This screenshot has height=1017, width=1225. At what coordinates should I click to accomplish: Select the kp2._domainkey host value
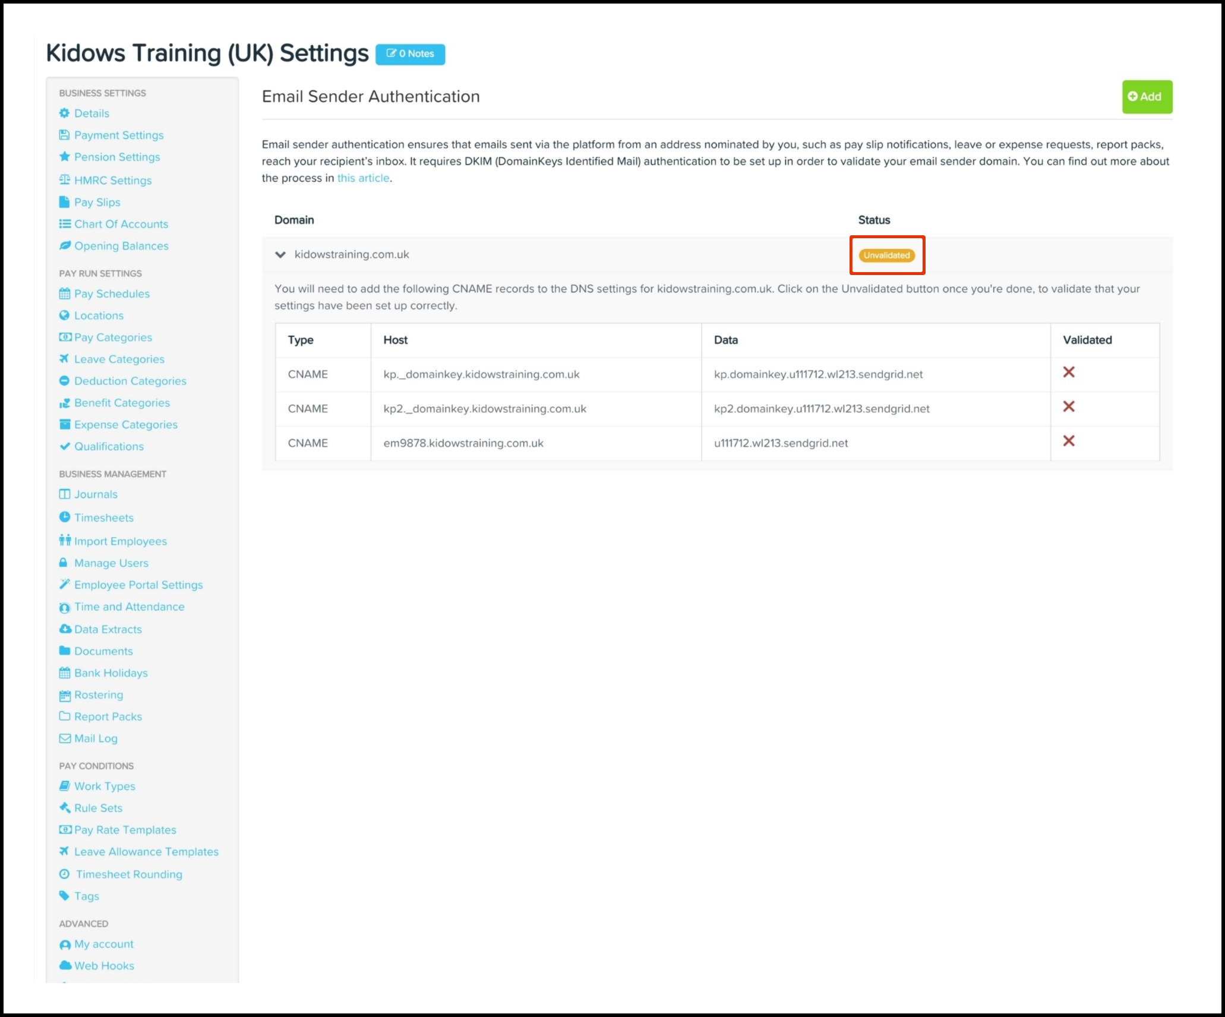click(x=484, y=409)
